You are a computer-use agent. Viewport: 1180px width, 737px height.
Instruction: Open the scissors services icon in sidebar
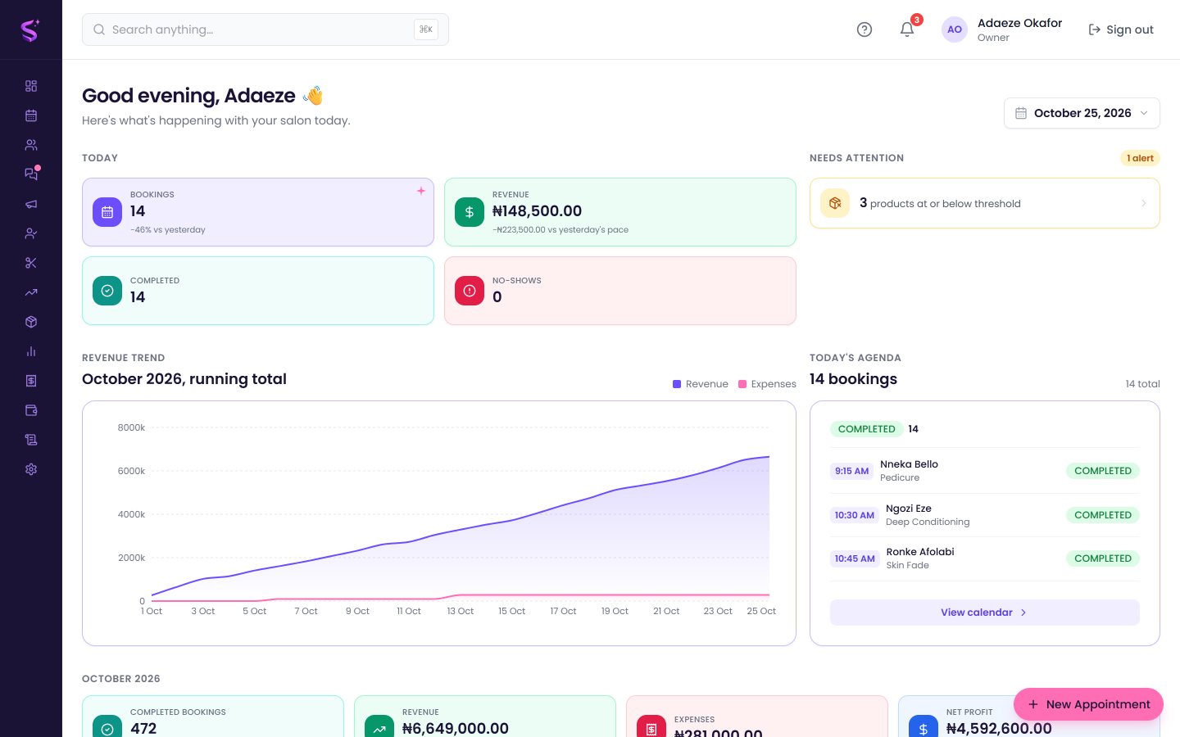point(31,263)
